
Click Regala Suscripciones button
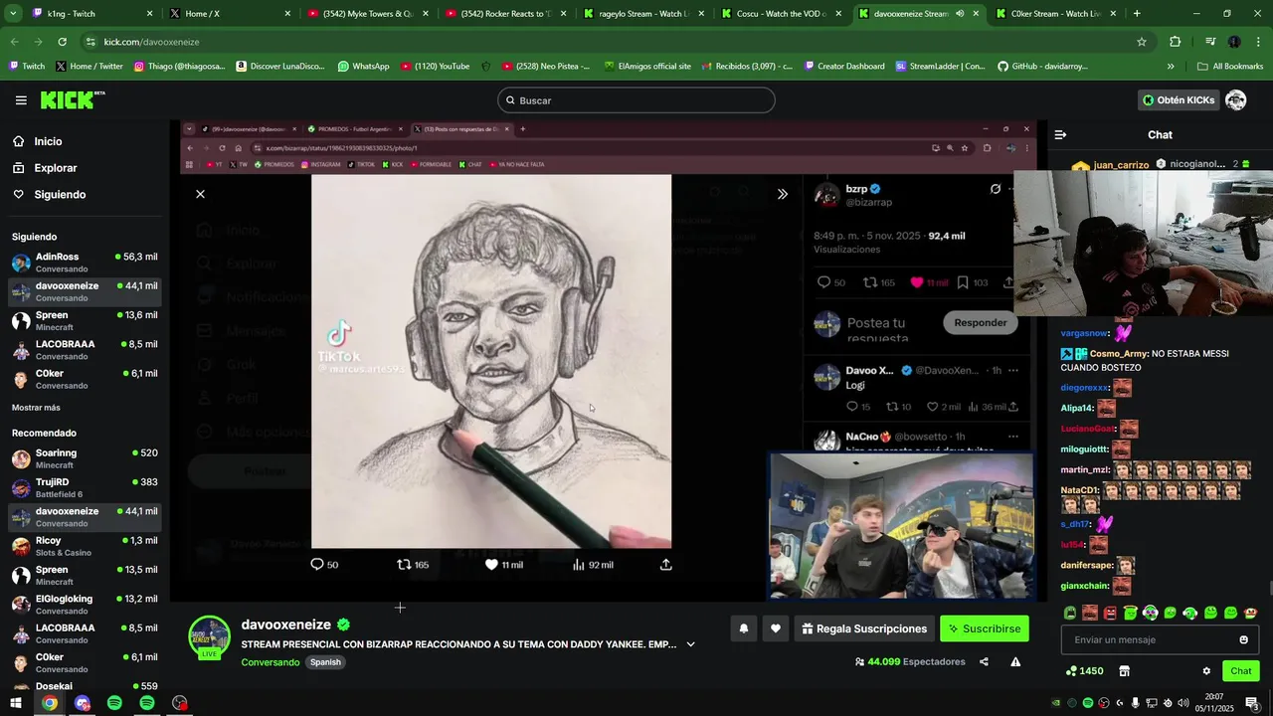pos(864,628)
